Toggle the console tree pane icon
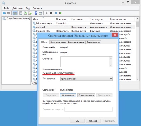Viewport: 141px width, 126px height. click(x=15, y=13)
